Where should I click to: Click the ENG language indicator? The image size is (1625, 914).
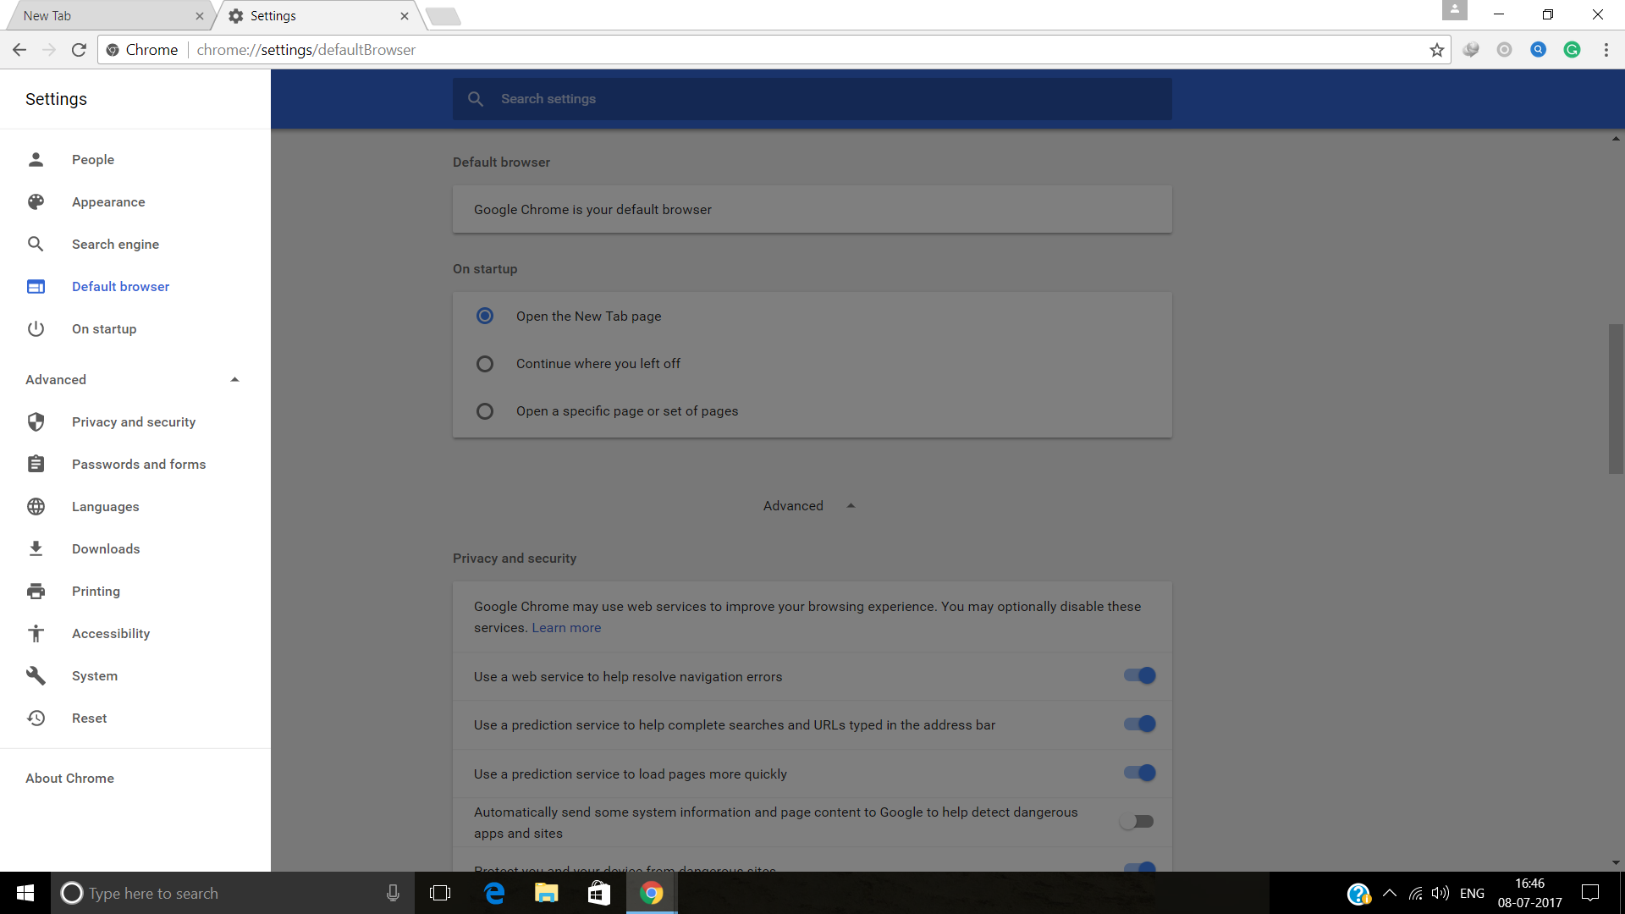pos(1472,893)
